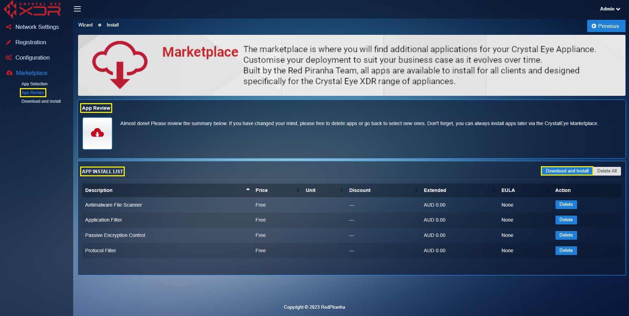Screen dimensions: 629x316
Task: Go back with the Previous button
Action: click(x=606, y=26)
